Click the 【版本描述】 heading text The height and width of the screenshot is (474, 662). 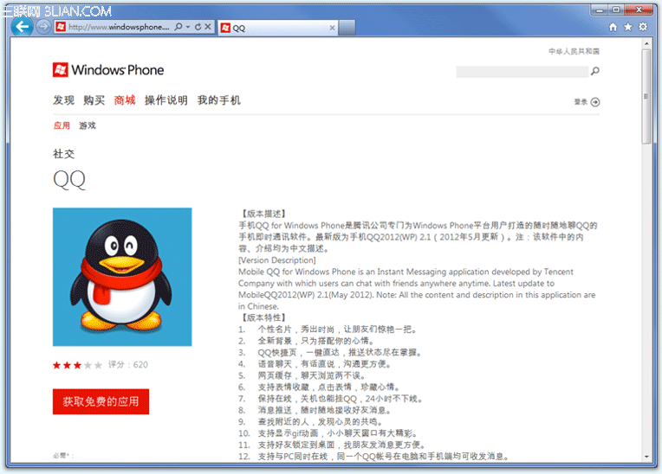pyautogui.click(x=263, y=214)
